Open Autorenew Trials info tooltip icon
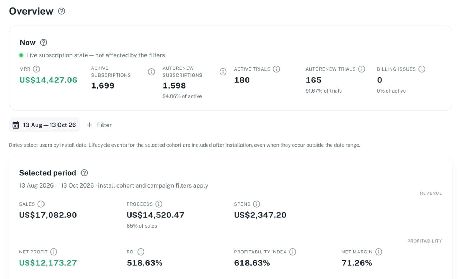The height and width of the screenshot is (279, 460). pos(362,69)
